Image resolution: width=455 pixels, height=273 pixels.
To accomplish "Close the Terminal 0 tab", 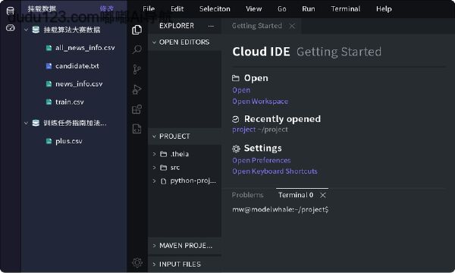I will point(323,195).
